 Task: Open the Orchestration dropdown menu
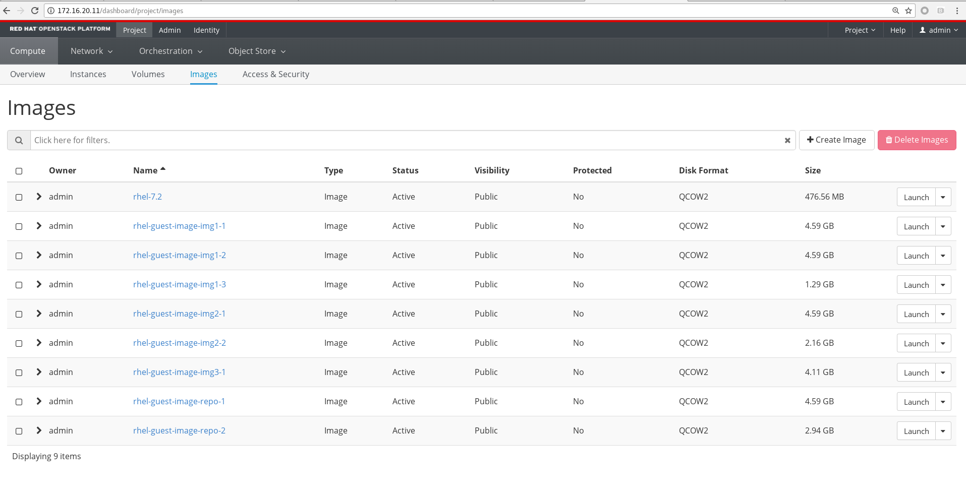pos(171,51)
